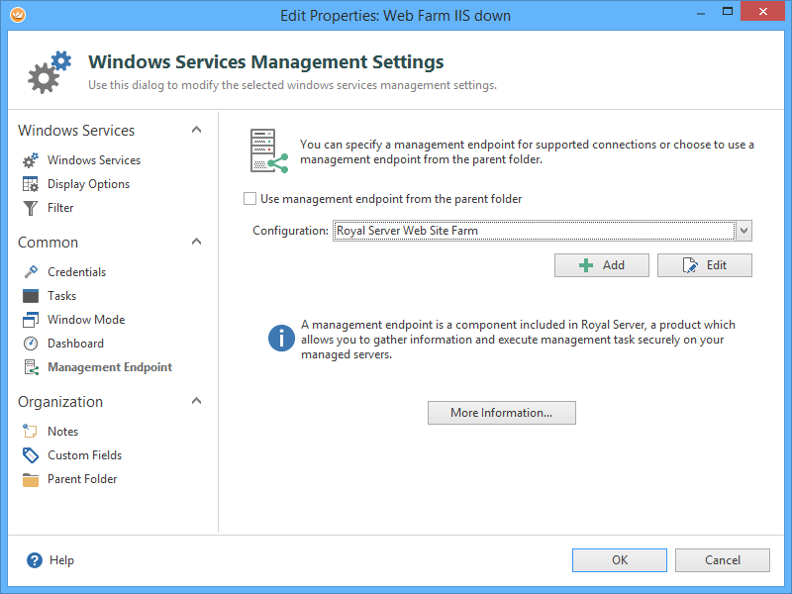Click the Configuration text field
Screen dimensions: 792x594
tap(534, 231)
